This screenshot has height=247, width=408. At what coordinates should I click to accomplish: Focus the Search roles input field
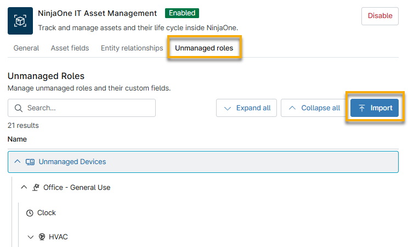82,108
